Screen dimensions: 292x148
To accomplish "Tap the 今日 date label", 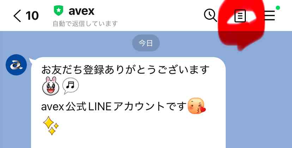I will pos(146,43).
